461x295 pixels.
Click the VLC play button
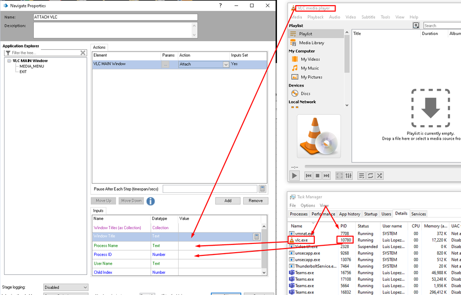[294, 176]
